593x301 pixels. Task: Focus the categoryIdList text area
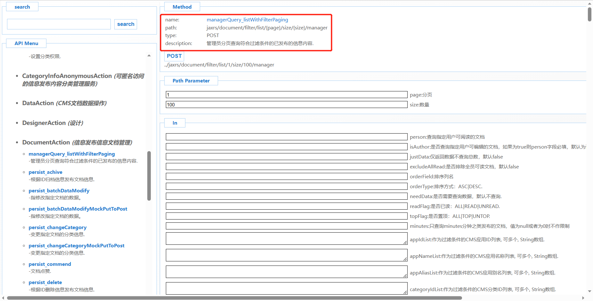(x=287, y=288)
